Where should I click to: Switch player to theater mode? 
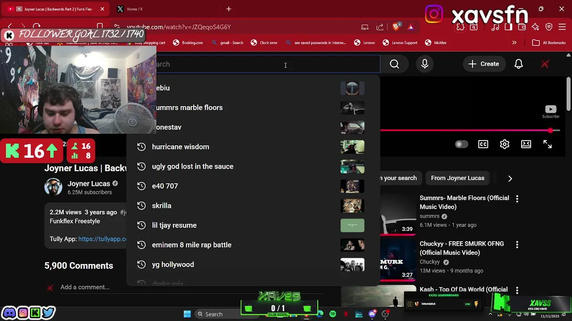pos(526,144)
